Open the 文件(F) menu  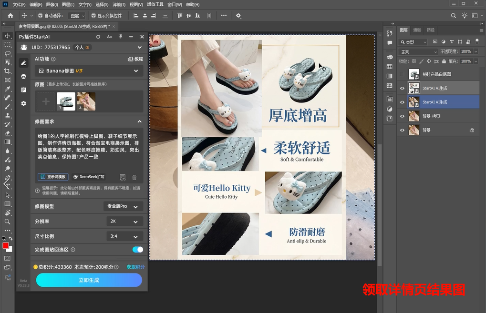pyautogui.click(x=19, y=5)
